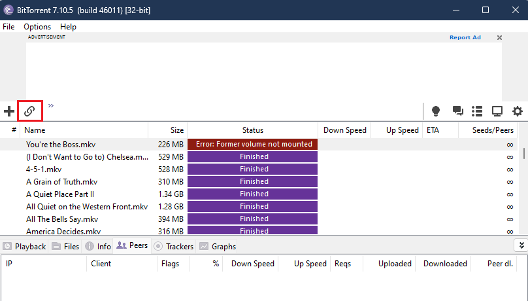Switch to the Graphs tab
Screen dimensions: 528x301
coord(218,247)
